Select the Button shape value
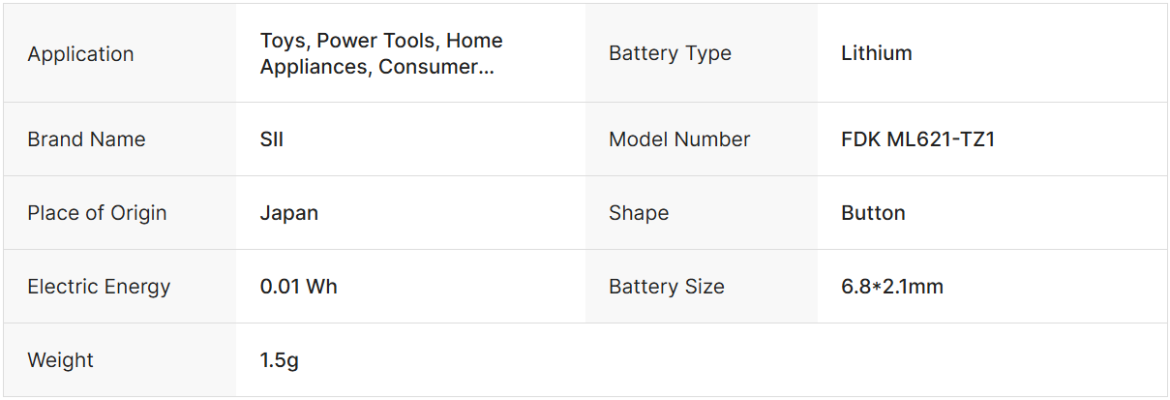This screenshot has height=400, width=1170. click(874, 213)
